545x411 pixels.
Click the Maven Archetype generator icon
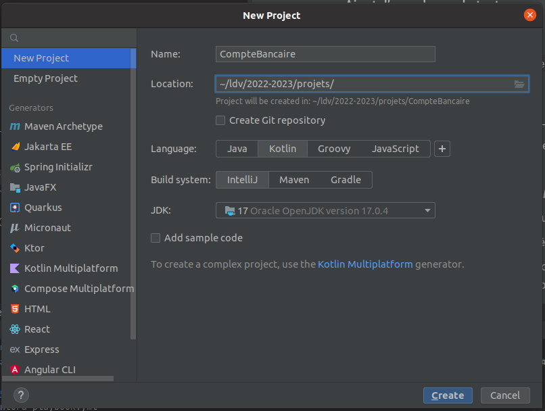tap(15, 126)
